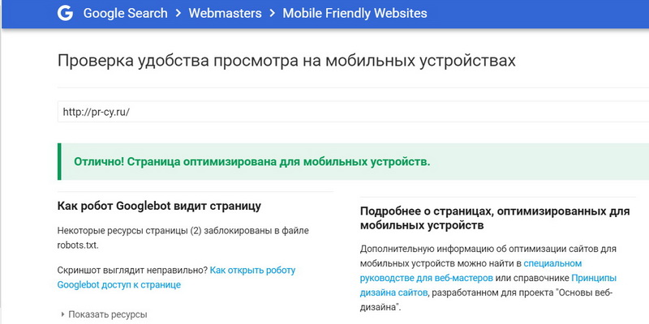Click the Google G logo icon

click(x=65, y=13)
